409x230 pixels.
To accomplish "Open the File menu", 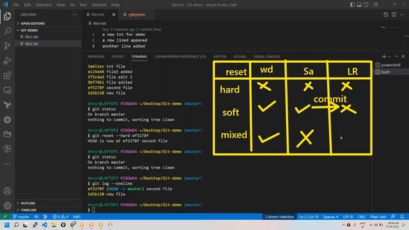I will pos(16,4).
